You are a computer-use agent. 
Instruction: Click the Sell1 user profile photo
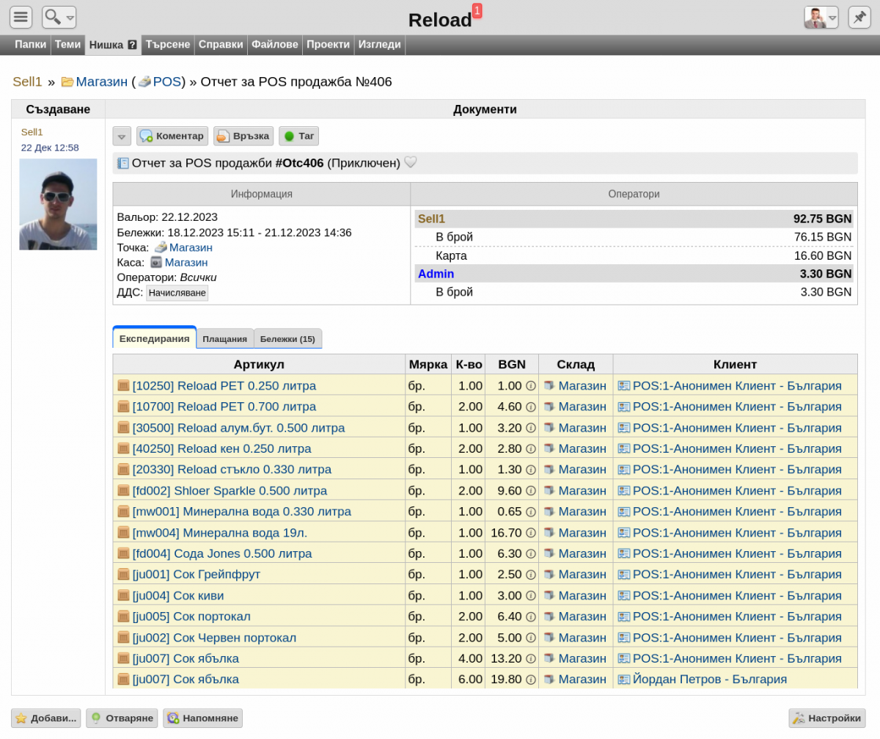pos(58,204)
